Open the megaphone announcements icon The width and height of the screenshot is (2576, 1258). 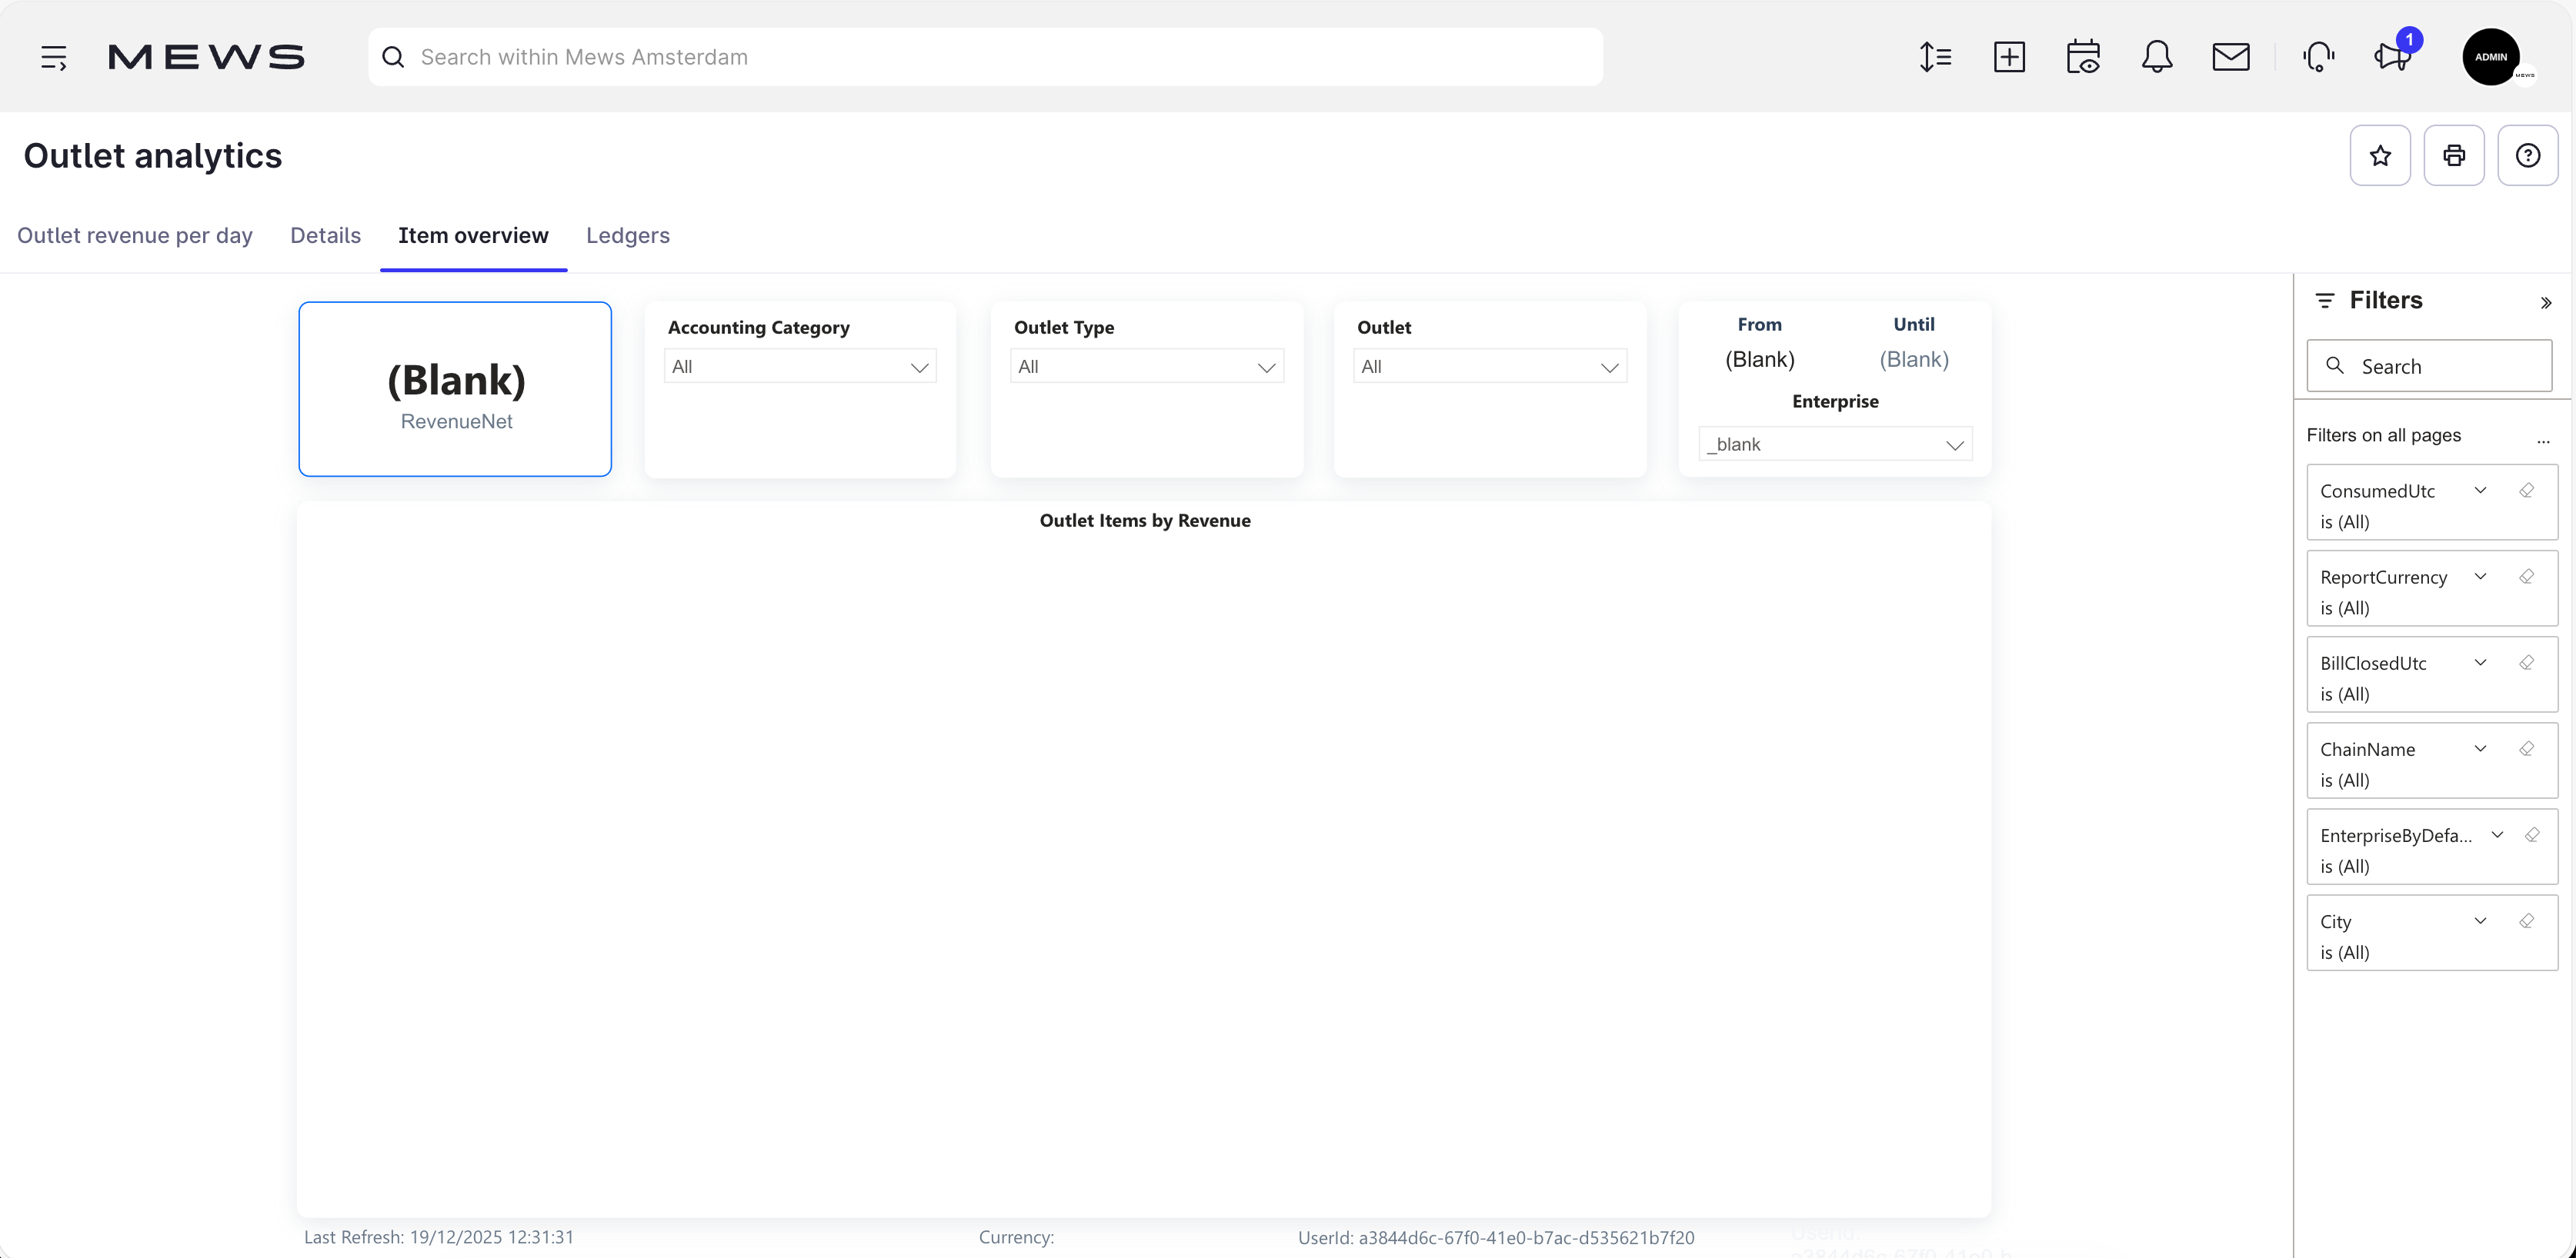pyautogui.click(x=2393, y=57)
